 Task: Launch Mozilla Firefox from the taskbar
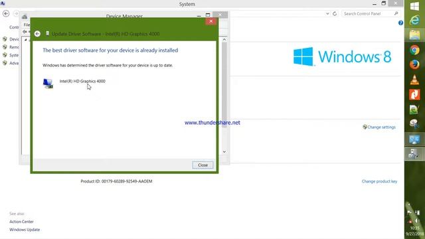(x=414, y=65)
